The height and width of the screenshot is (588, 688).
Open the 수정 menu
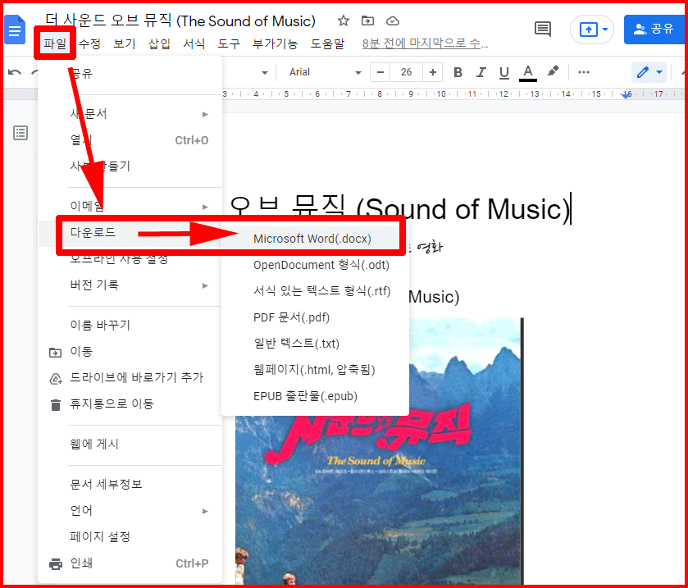tap(89, 43)
